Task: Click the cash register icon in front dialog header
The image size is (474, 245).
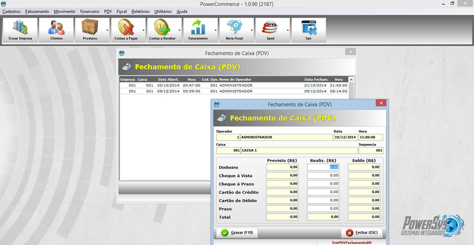Action: [x=221, y=118]
